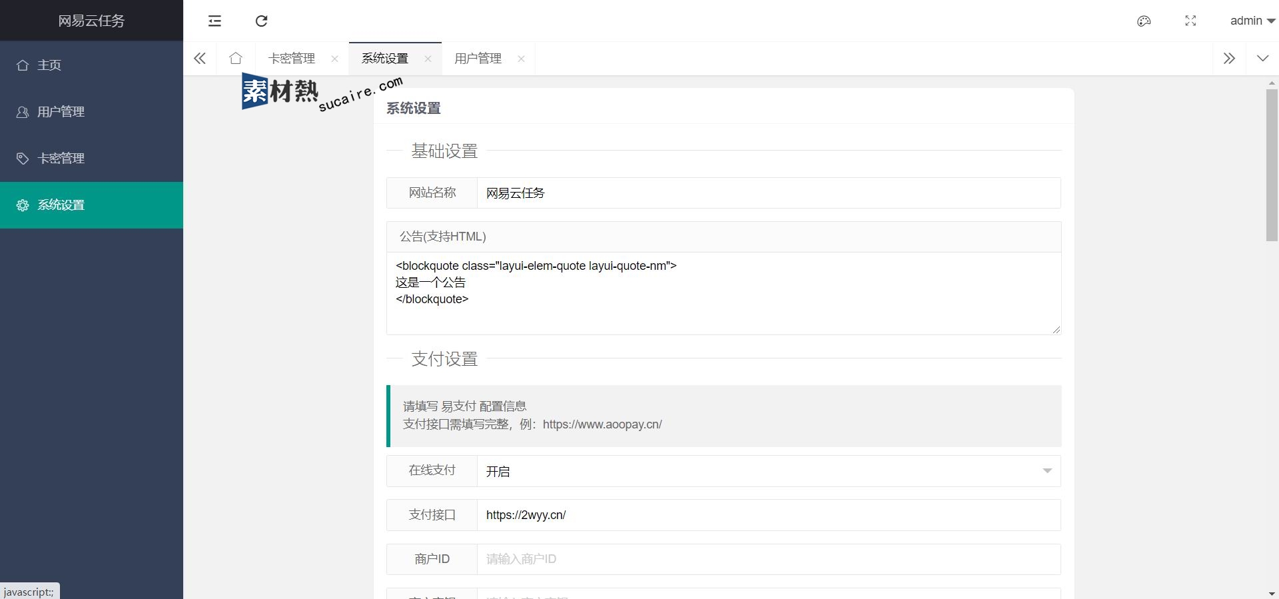This screenshot has width=1279, height=599.
Task: Collapse the sidebar with the menu toggle icon
Action: [x=214, y=21]
